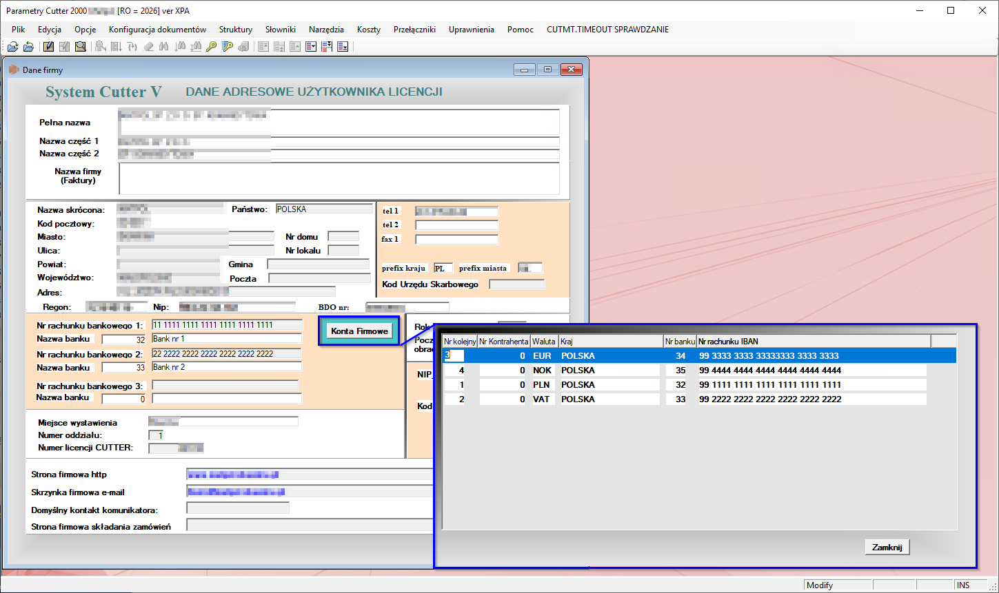
Task: Click the magnifier-over-document preview toolbar icon
Action: click(x=80, y=47)
